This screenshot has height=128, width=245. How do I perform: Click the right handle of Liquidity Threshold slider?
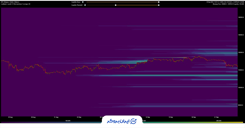(159, 5)
